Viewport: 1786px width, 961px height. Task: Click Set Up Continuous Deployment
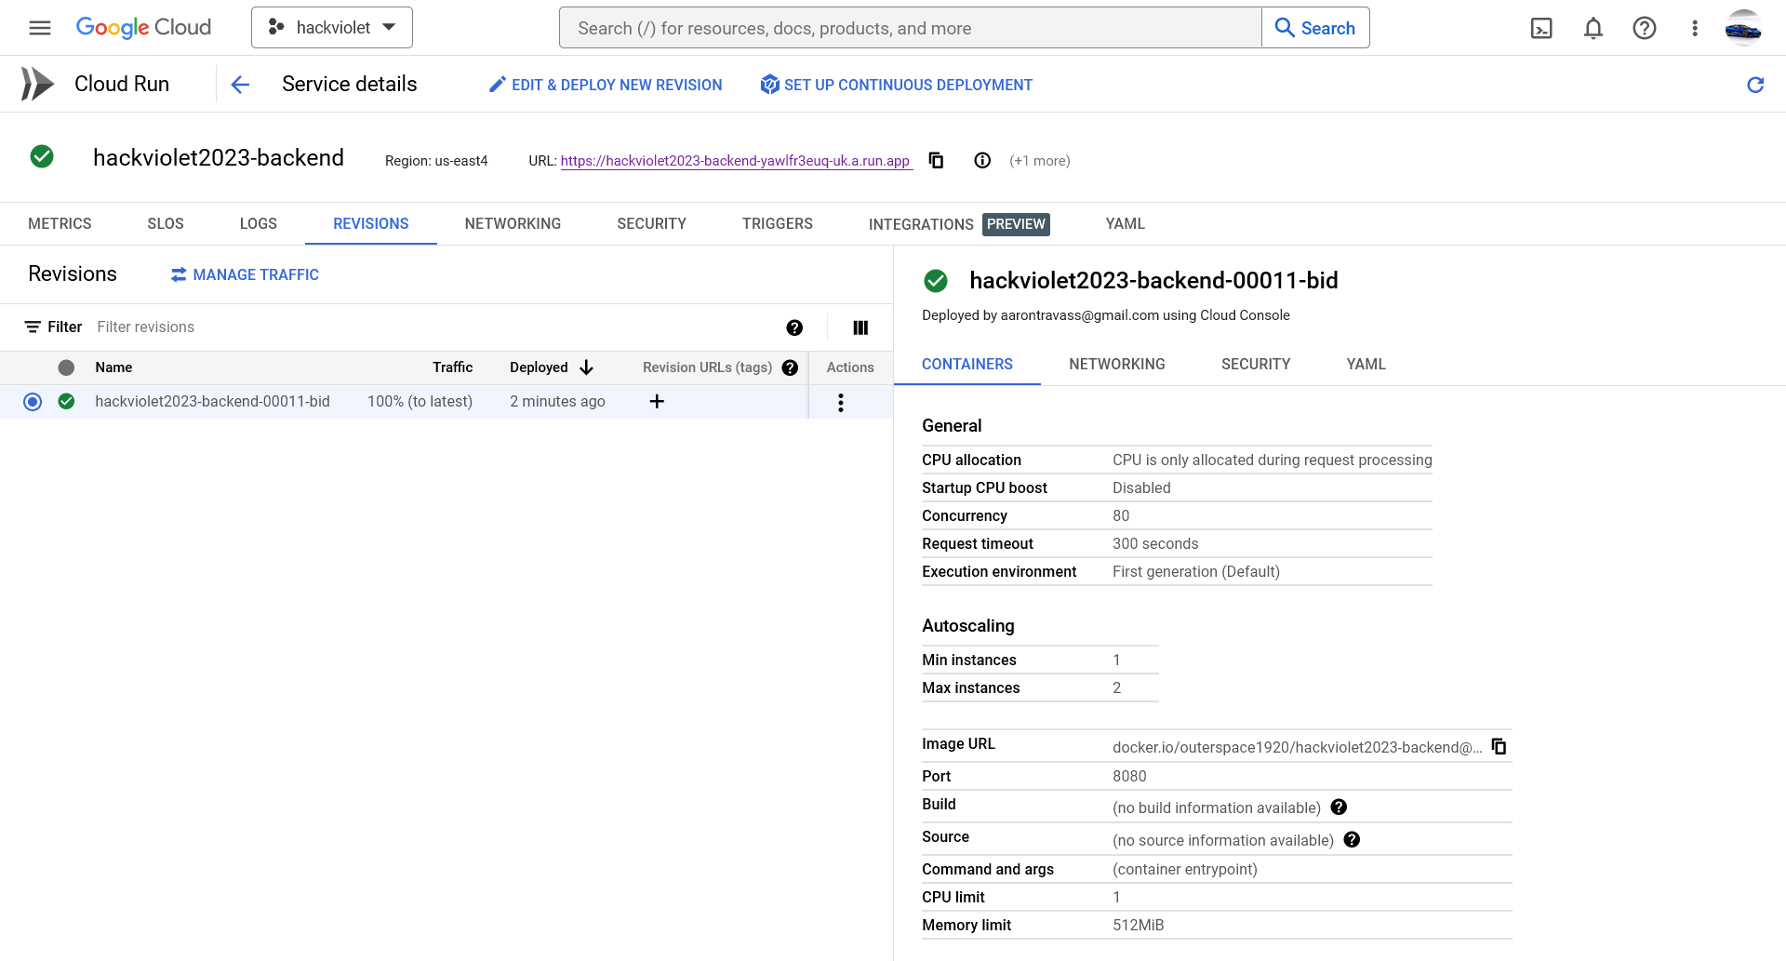pos(897,85)
